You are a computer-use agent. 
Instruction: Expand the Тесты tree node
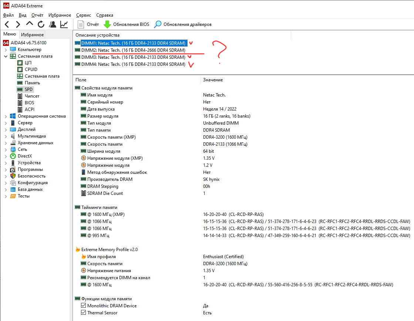coord(6,196)
